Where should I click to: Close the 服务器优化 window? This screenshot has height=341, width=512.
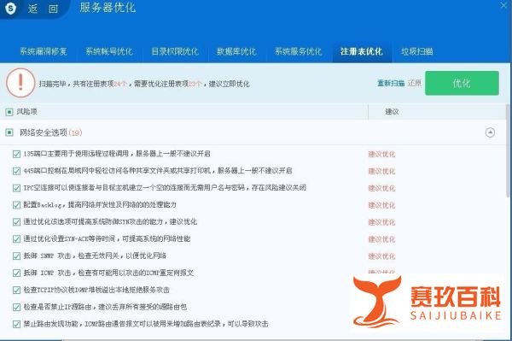504,5
